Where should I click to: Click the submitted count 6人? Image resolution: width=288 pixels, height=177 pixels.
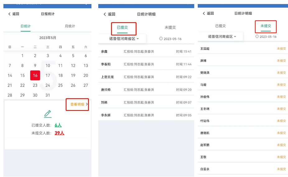tap(58, 125)
